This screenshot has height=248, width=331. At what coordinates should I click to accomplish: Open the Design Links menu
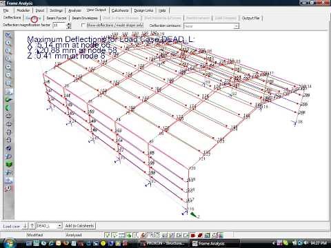[143, 10]
